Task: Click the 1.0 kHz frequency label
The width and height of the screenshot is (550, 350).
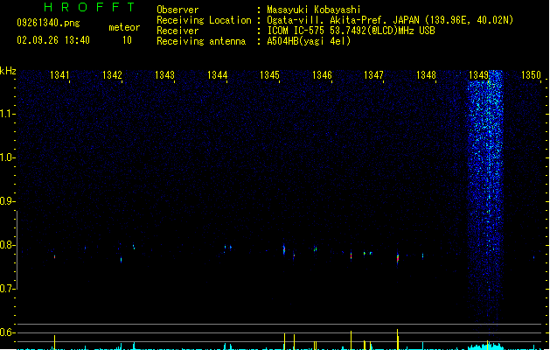Action: 7,157
